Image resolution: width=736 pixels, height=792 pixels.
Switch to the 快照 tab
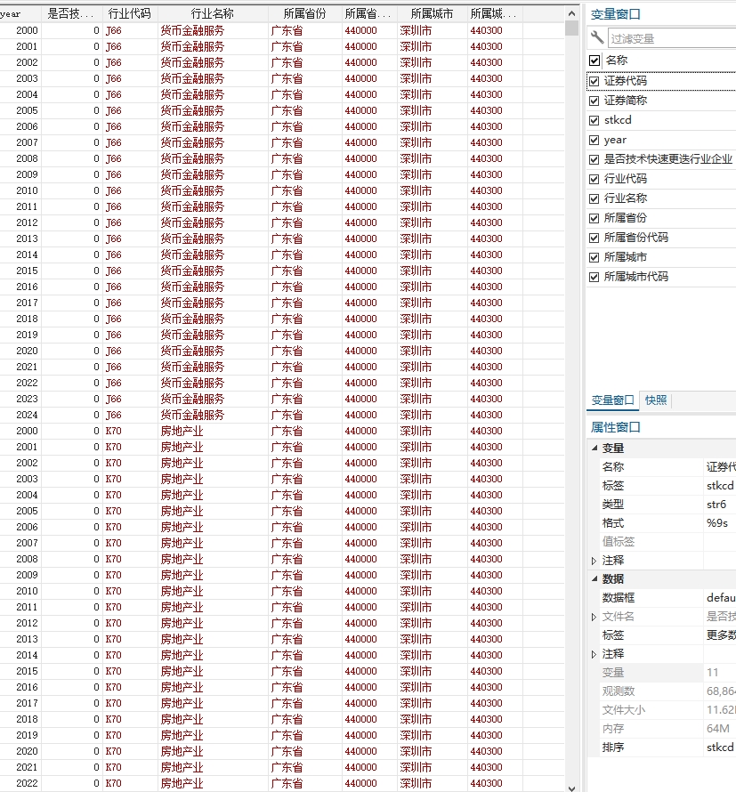click(656, 400)
